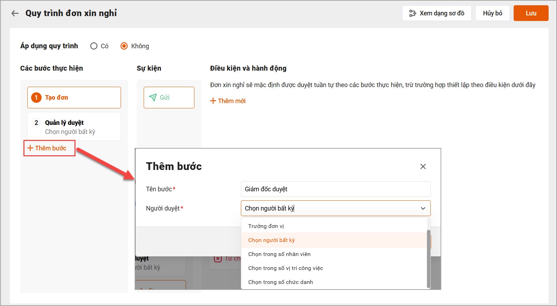557x306 pixels.
Task: Click the plus icon beside Thêm bước
Action: (x=30, y=148)
